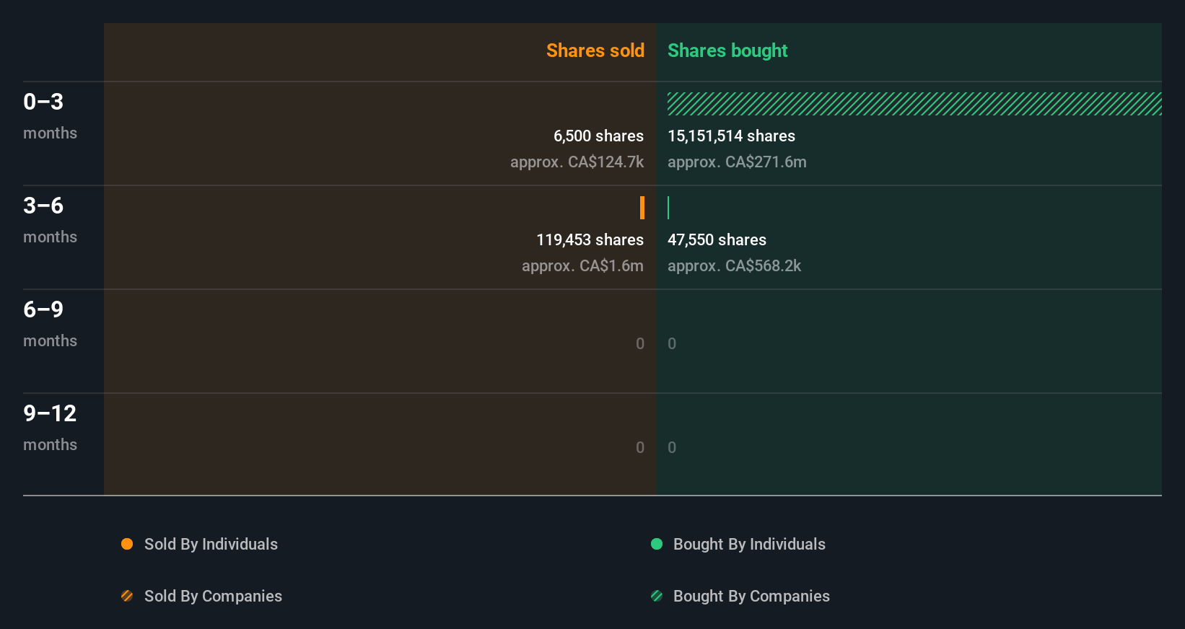Click the green Bought By Individuals legend dot
Screen dimensions: 1185x629
click(x=657, y=544)
